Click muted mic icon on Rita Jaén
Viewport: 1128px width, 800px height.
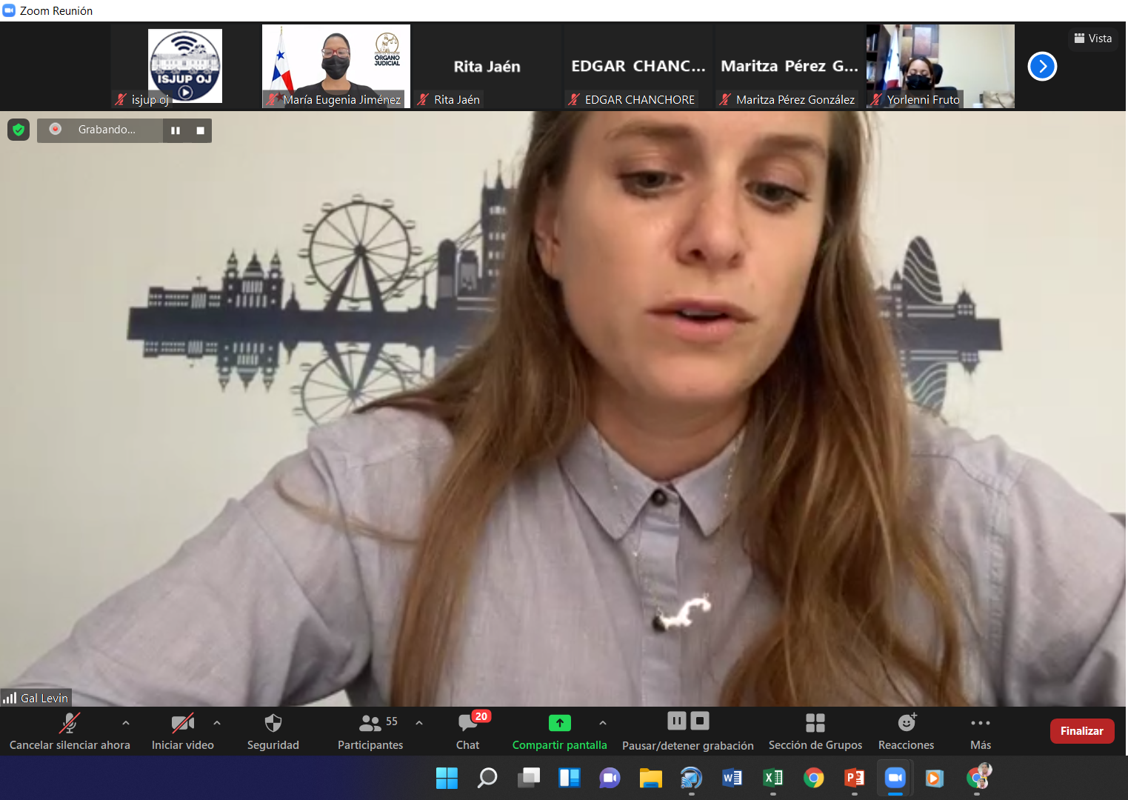pyautogui.click(x=423, y=99)
